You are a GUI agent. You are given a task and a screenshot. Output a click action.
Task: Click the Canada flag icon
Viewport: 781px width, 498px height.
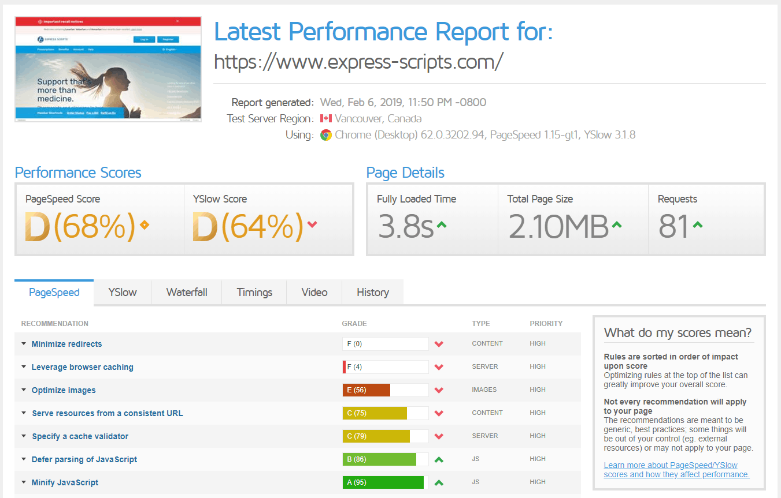(x=326, y=119)
